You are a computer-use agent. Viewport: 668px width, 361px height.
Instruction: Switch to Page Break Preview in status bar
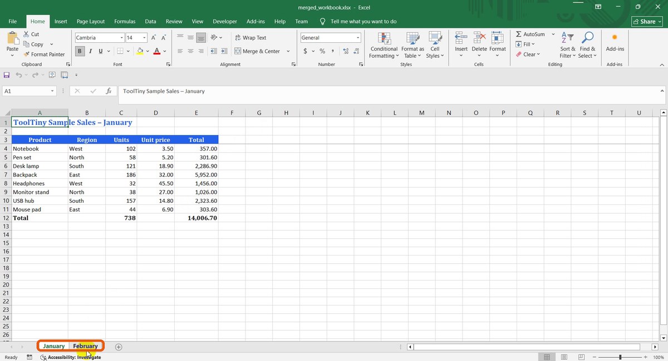click(582, 357)
